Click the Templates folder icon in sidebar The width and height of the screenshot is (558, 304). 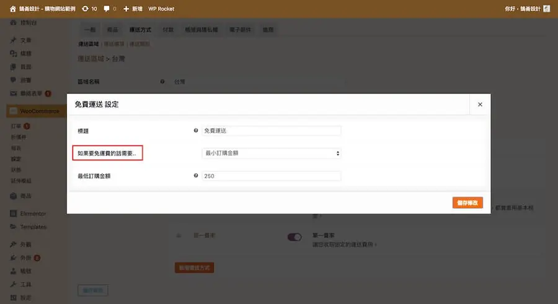point(13,227)
